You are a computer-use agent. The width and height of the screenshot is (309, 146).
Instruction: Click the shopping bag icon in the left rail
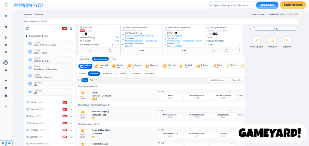[6, 96]
